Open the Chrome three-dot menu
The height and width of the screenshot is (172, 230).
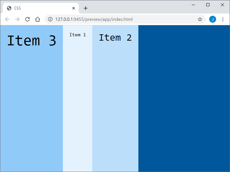[x=223, y=19]
